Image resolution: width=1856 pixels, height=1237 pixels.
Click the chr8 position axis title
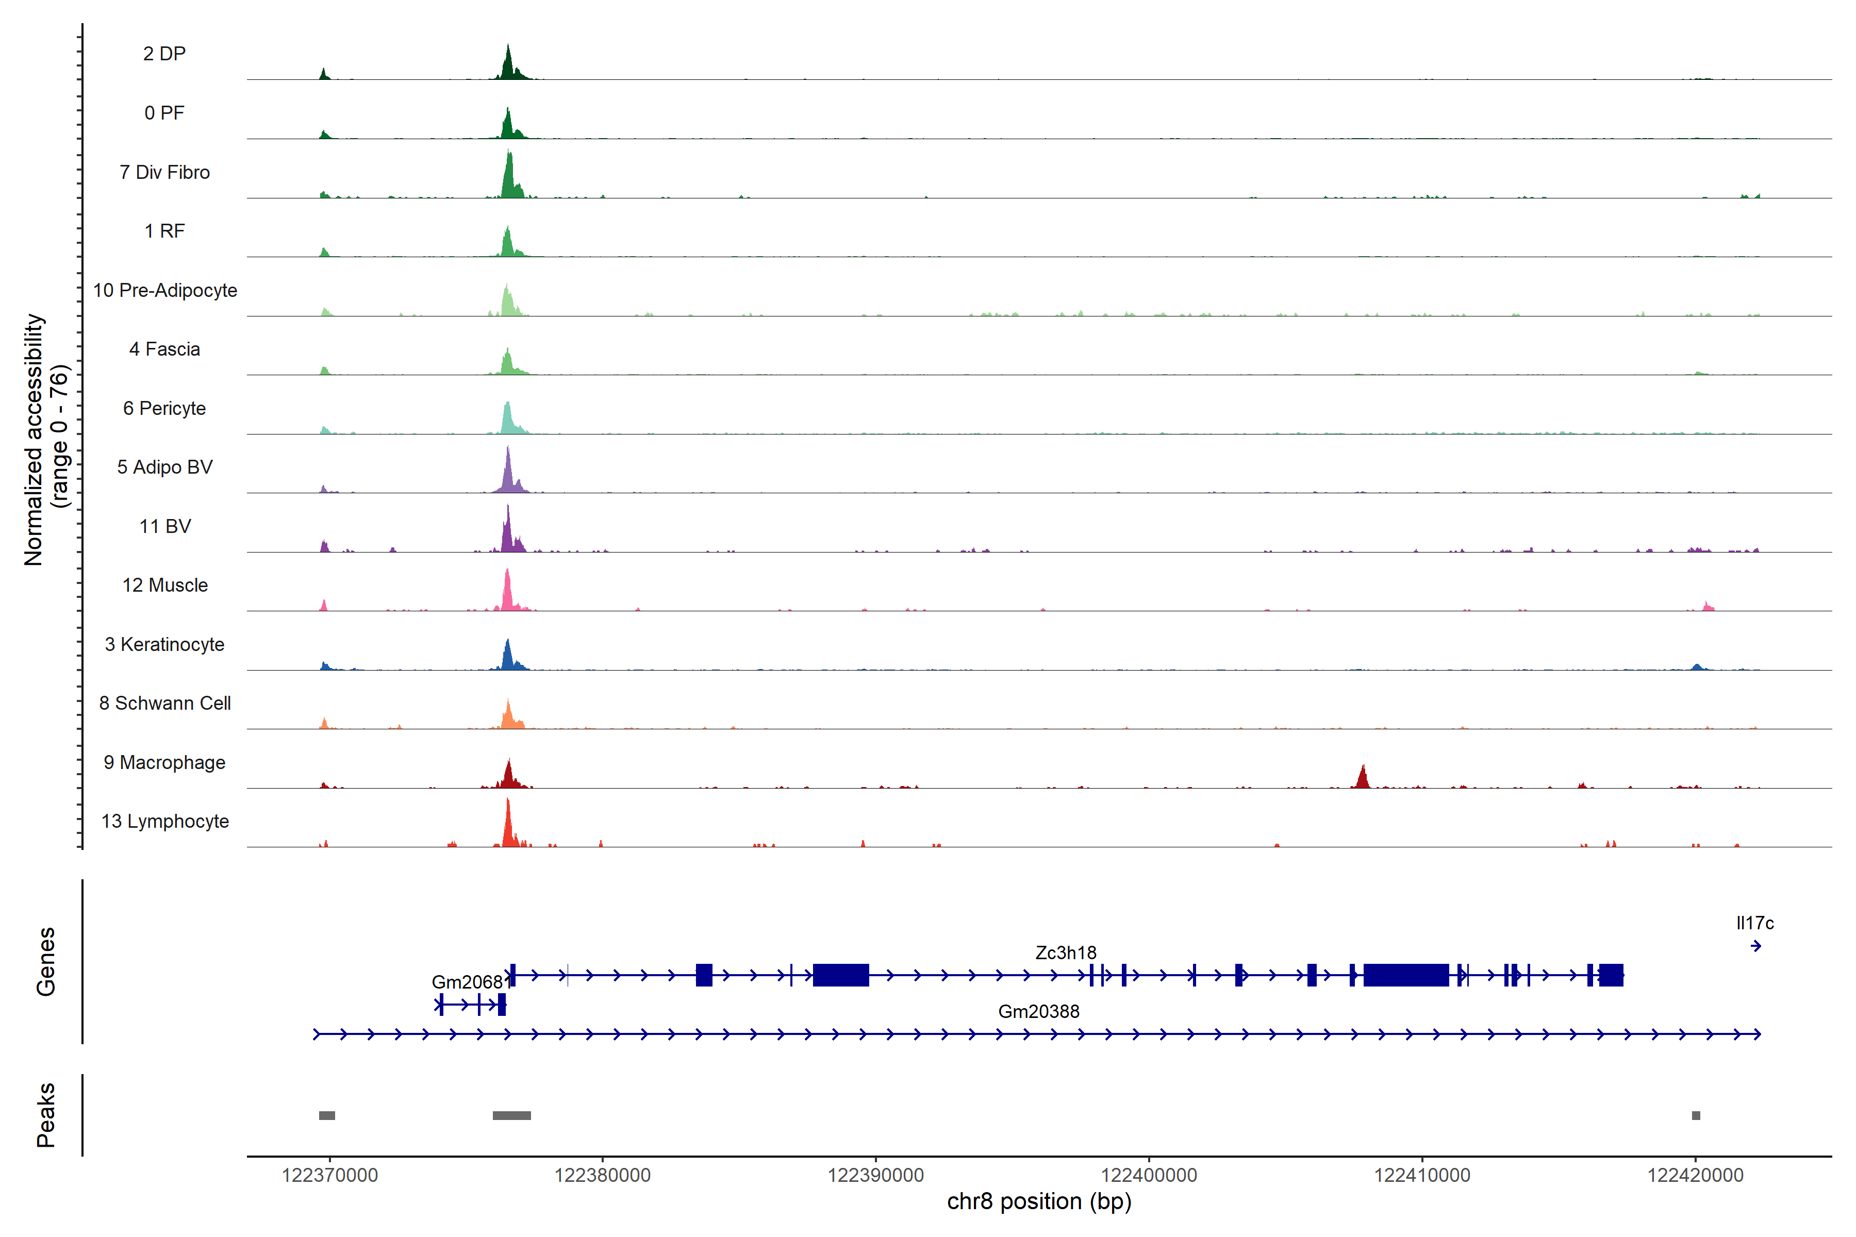(x=1038, y=1201)
